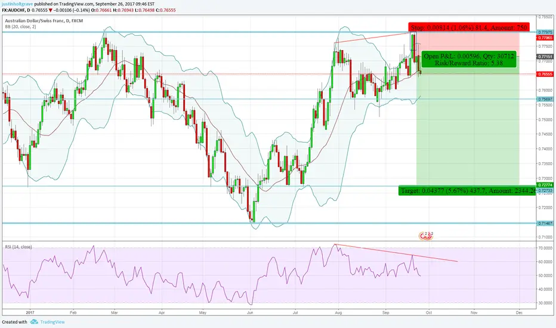The width and height of the screenshot is (556, 328).
Task: Click the 0.77975 price label
Action: coord(545,32)
